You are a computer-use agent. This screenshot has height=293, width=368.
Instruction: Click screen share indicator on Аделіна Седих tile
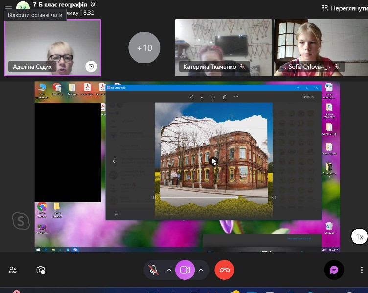tap(91, 66)
